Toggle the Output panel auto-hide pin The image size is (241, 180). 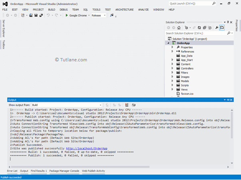[x=228, y=100]
